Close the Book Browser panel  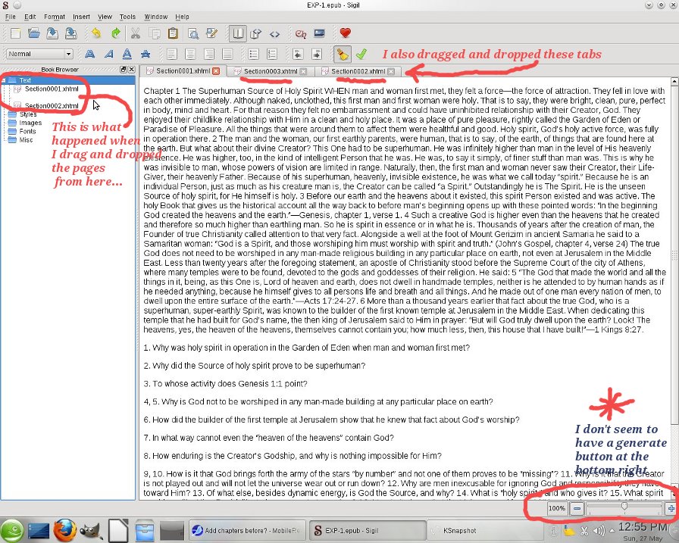click(x=132, y=69)
